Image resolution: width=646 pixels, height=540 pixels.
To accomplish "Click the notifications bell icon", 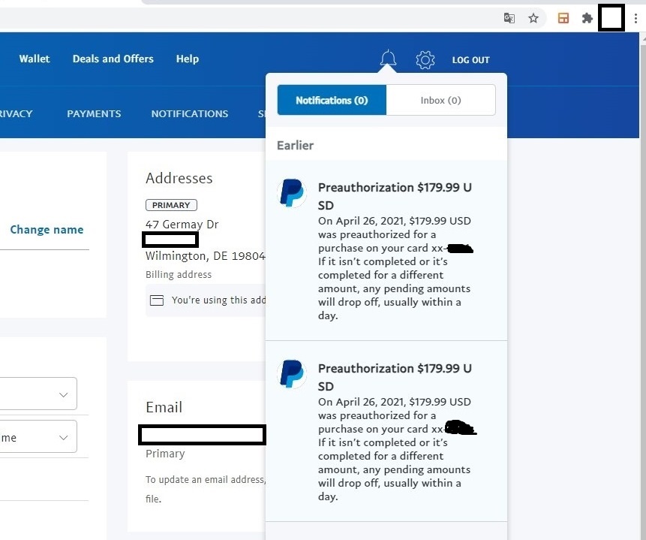I will (388, 59).
